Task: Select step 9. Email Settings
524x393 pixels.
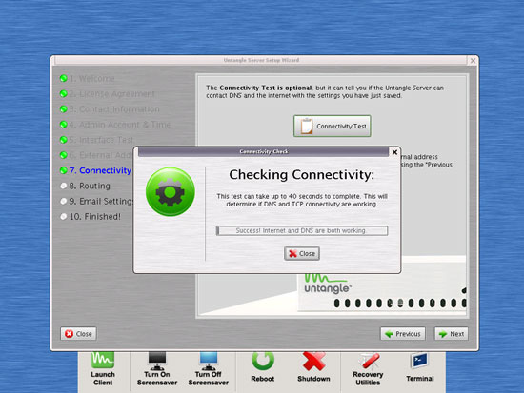Action: point(96,202)
